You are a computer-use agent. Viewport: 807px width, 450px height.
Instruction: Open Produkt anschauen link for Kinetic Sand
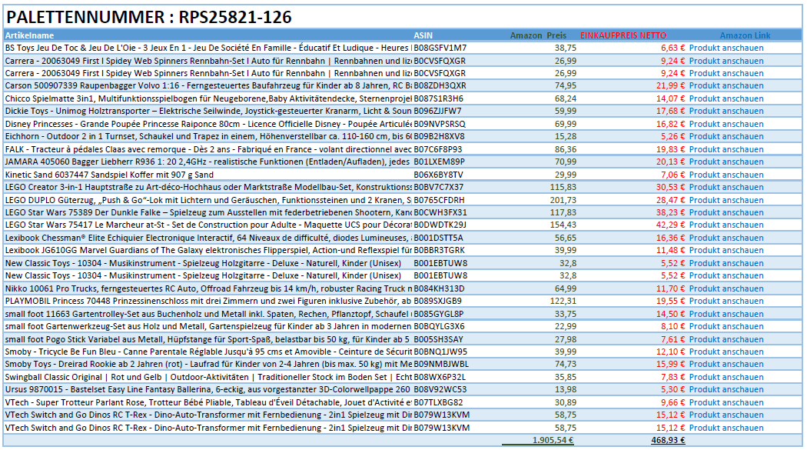pos(726,175)
